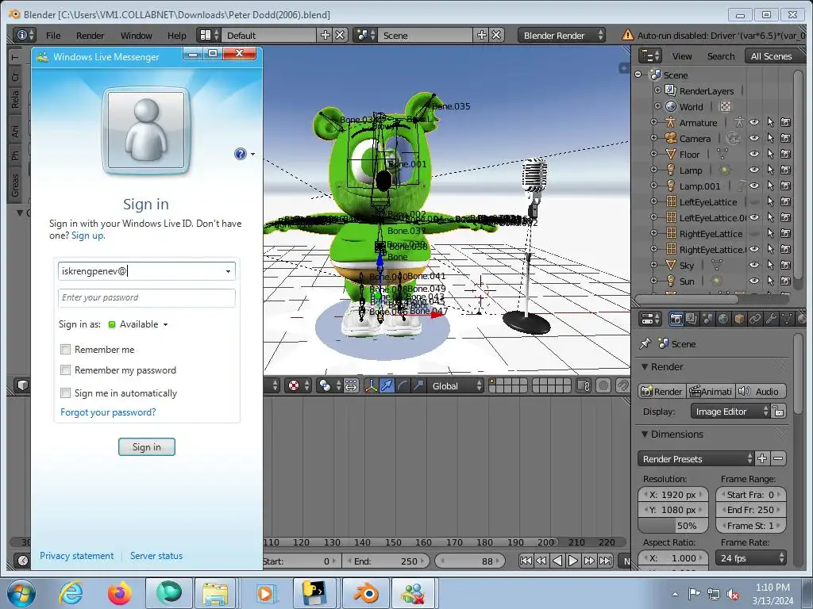Open the Help menu in Blender
The height and width of the screenshot is (609, 813).
(176, 35)
